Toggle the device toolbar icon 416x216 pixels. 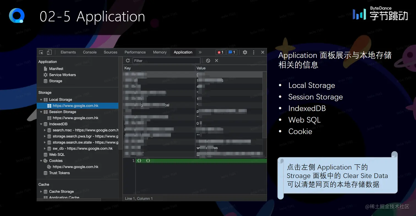click(49, 52)
